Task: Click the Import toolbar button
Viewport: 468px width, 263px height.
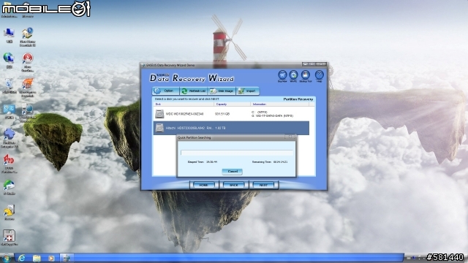Action: click(247, 91)
